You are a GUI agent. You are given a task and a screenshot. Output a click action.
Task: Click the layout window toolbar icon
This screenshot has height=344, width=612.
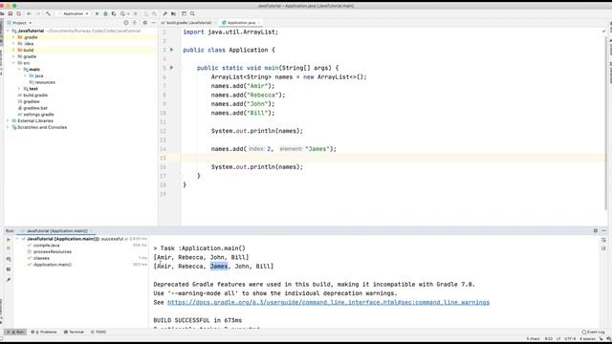point(185,13)
